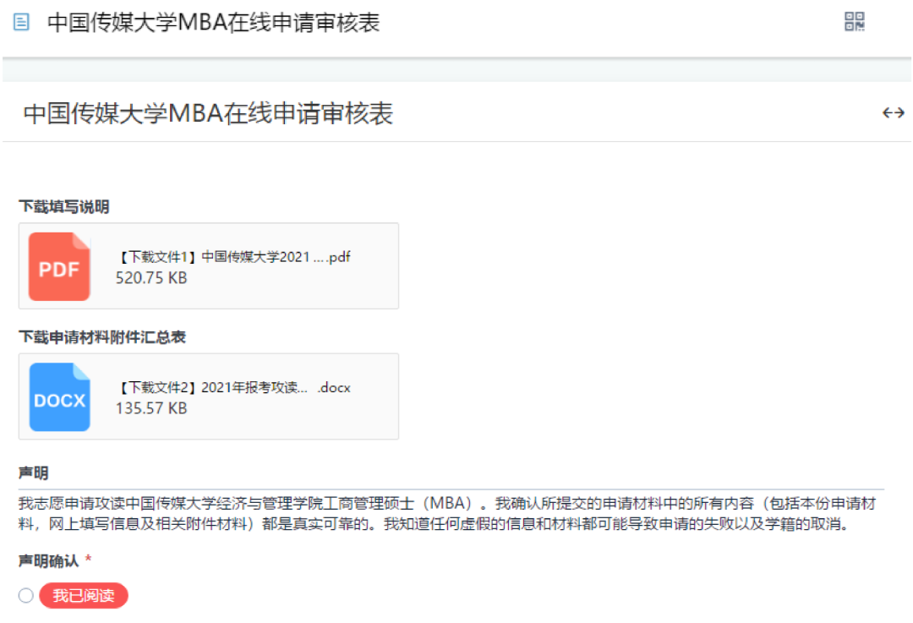Viewport: 913px width, 623px height.
Task: Click the 下载填写说明 section label
Action: (64, 207)
